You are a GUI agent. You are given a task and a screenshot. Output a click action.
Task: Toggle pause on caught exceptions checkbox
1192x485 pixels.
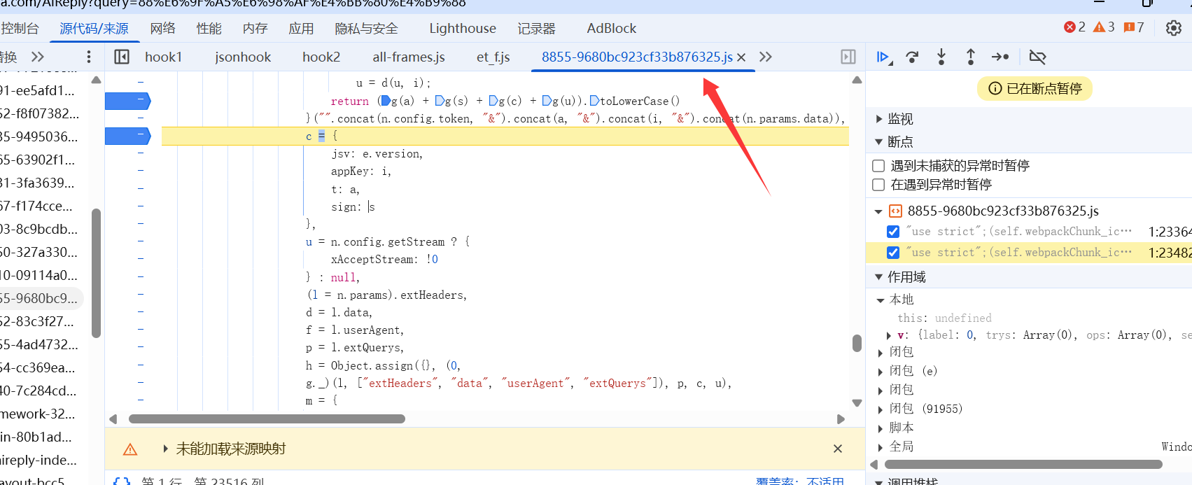878,185
